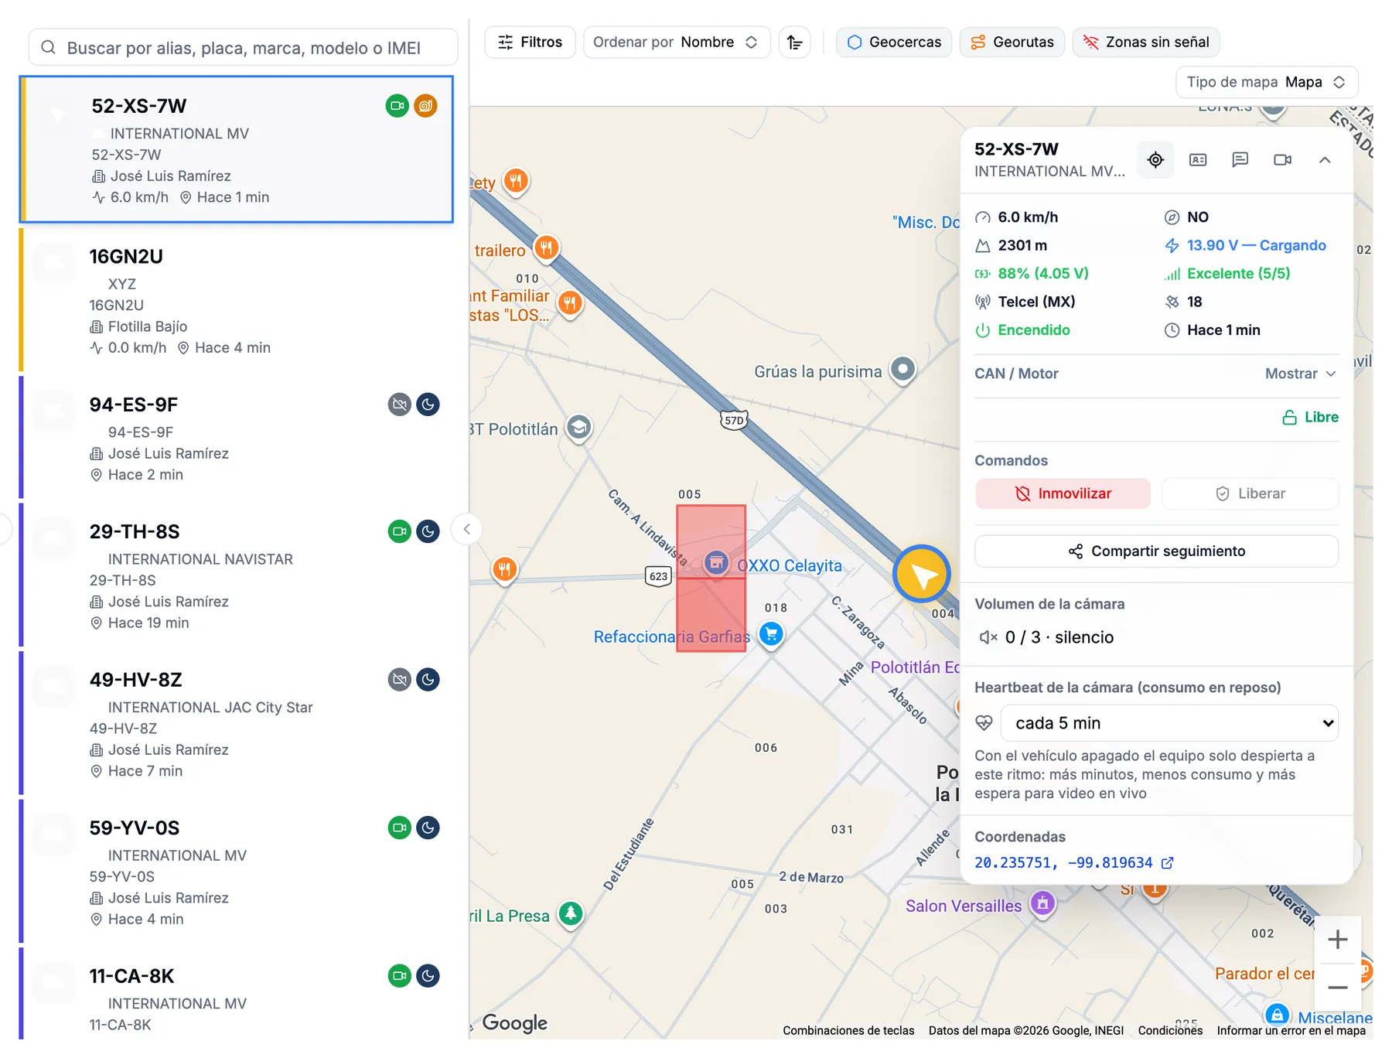
Task: Mute camera volume speaker icon
Action: 988,637
